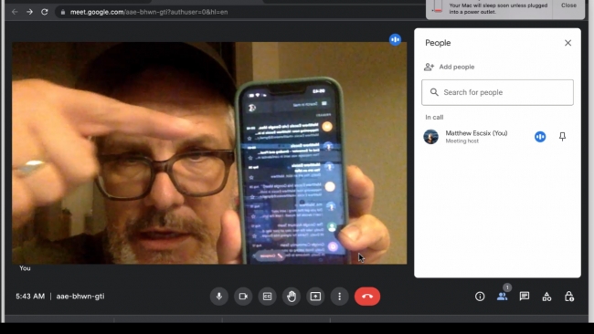Reload the Meet page
The image size is (594, 334).
pos(45,12)
